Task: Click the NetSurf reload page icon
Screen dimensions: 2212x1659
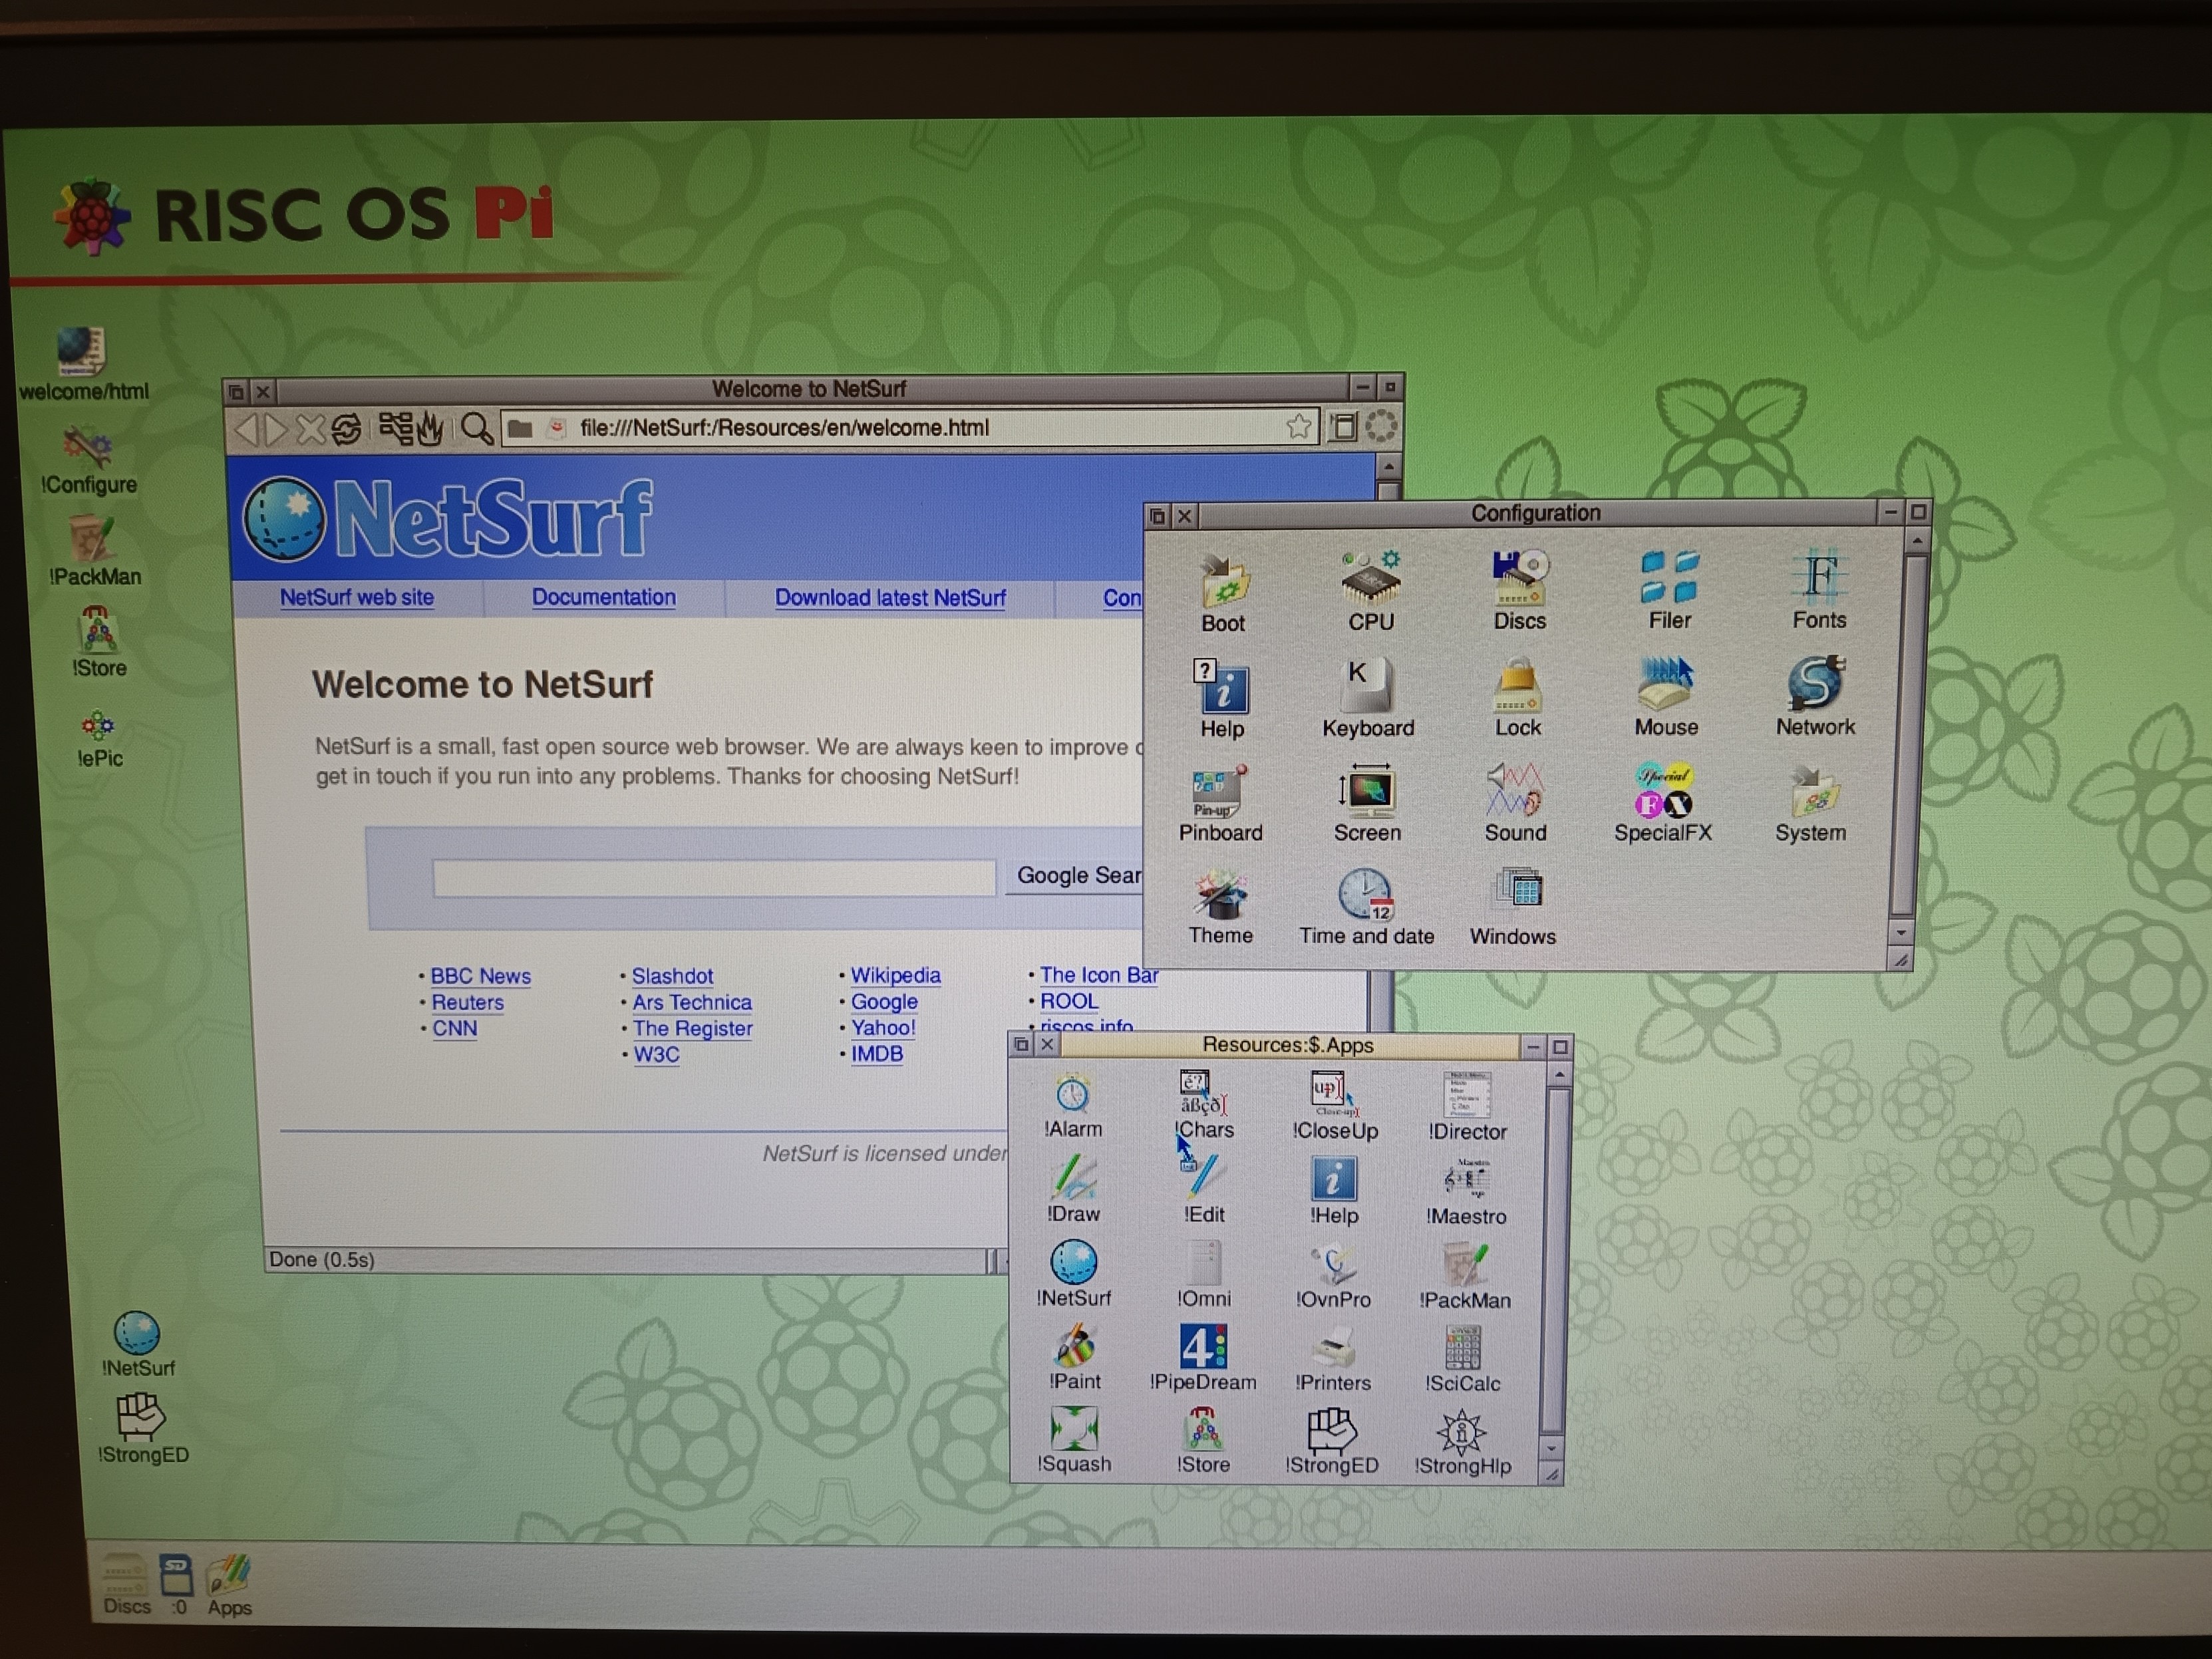Action: tap(346, 429)
